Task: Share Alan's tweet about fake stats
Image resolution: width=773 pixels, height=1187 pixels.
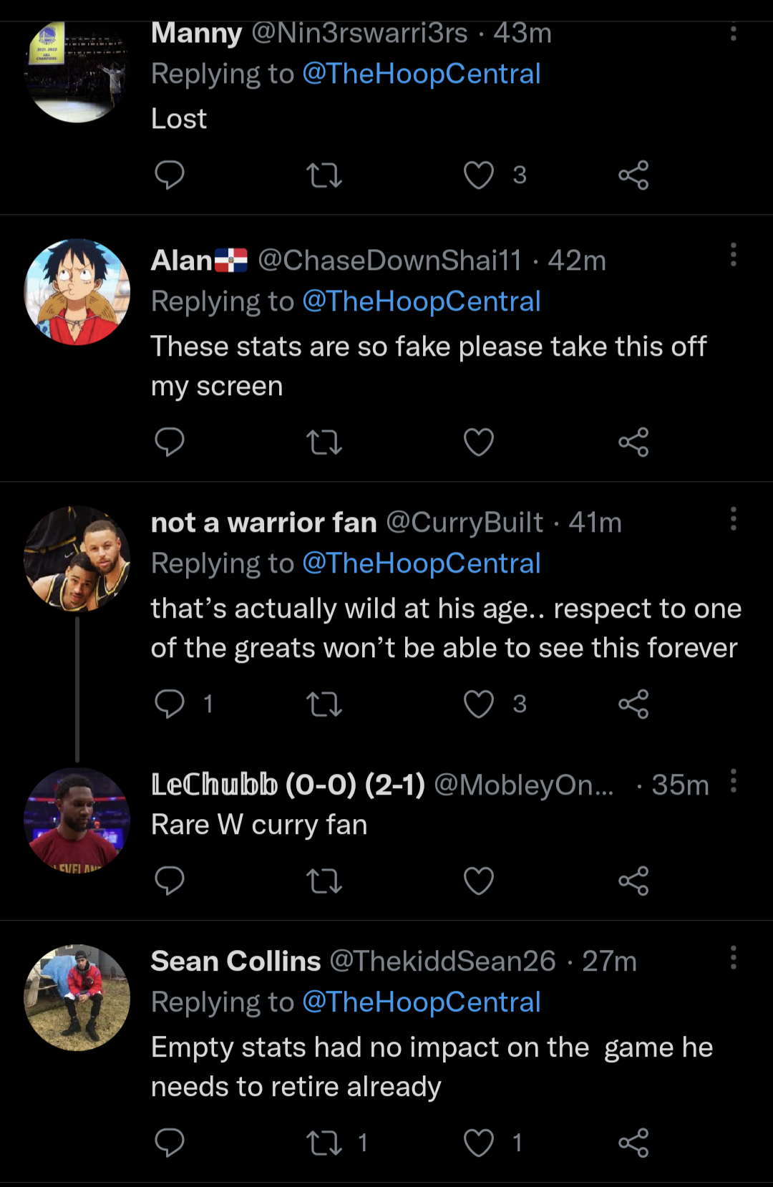Action: 633,442
